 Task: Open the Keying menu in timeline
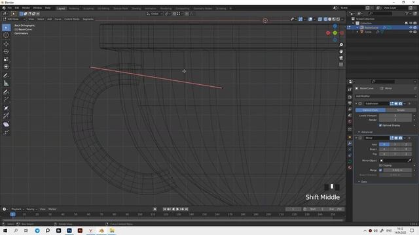31,209
